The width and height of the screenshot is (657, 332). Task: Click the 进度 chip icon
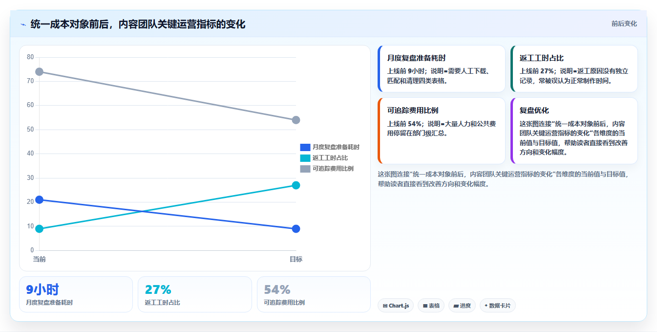[455, 306]
